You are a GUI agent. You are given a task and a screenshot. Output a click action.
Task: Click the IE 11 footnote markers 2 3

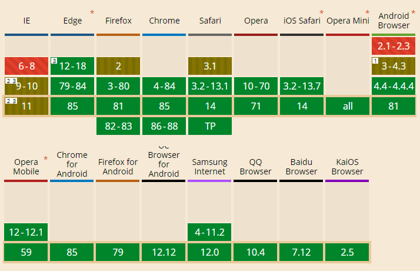point(12,101)
